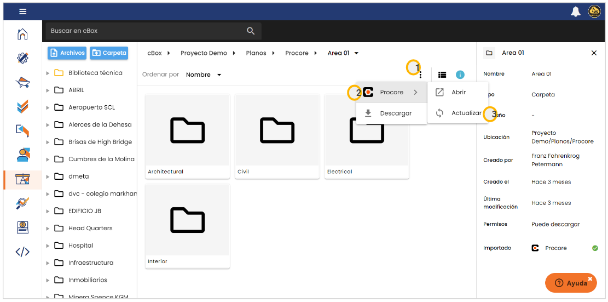Expand the Biblioteca técnica tree node

pyautogui.click(x=48, y=73)
